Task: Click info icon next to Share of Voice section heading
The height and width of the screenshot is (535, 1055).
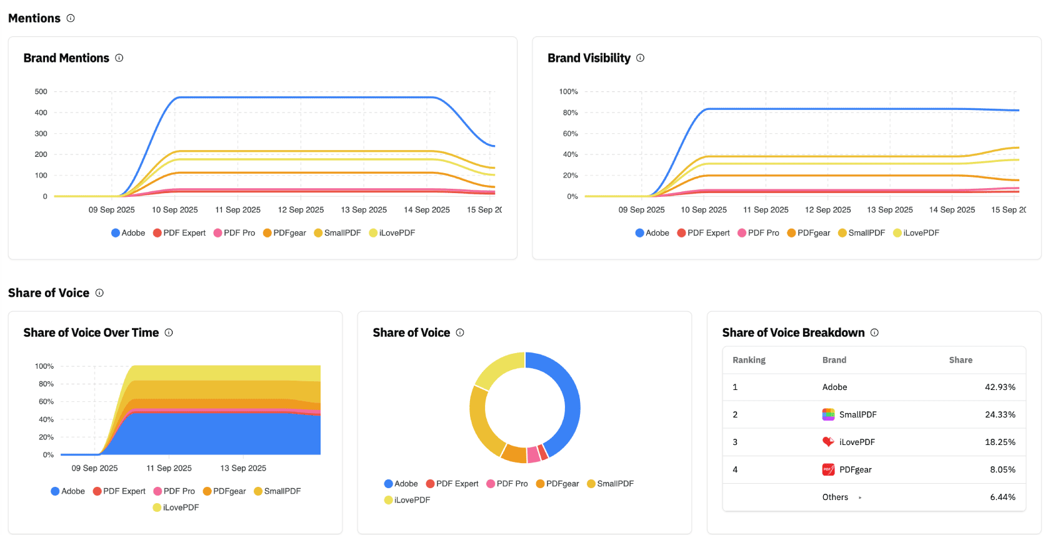Action: [99, 293]
